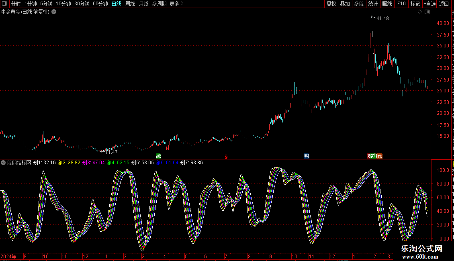Switch to the 15分钟 period

pyautogui.click(x=63, y=4)
